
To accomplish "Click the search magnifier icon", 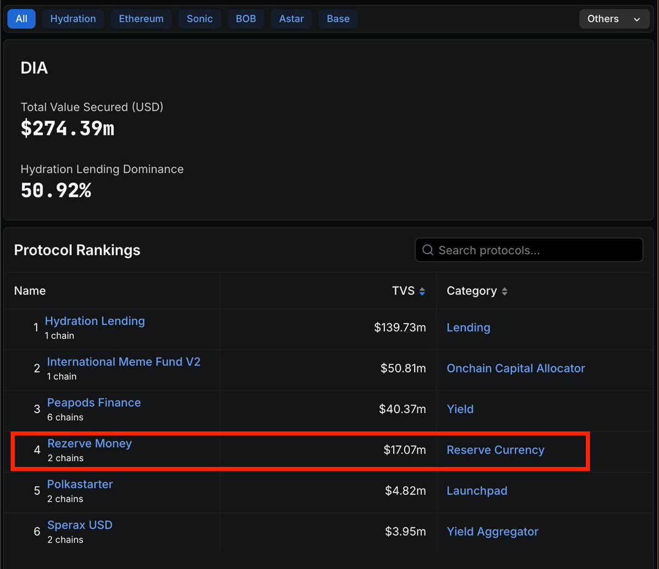I will 428,250.
